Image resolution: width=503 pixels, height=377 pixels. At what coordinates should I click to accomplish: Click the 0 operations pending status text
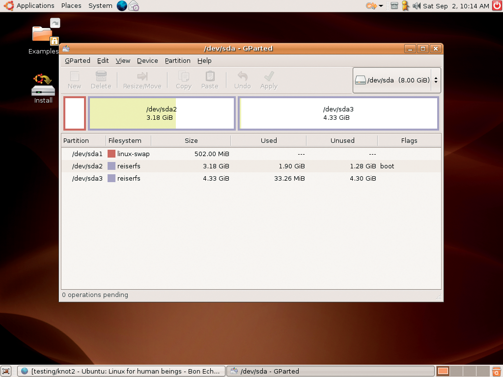click(x=95, y=295)
